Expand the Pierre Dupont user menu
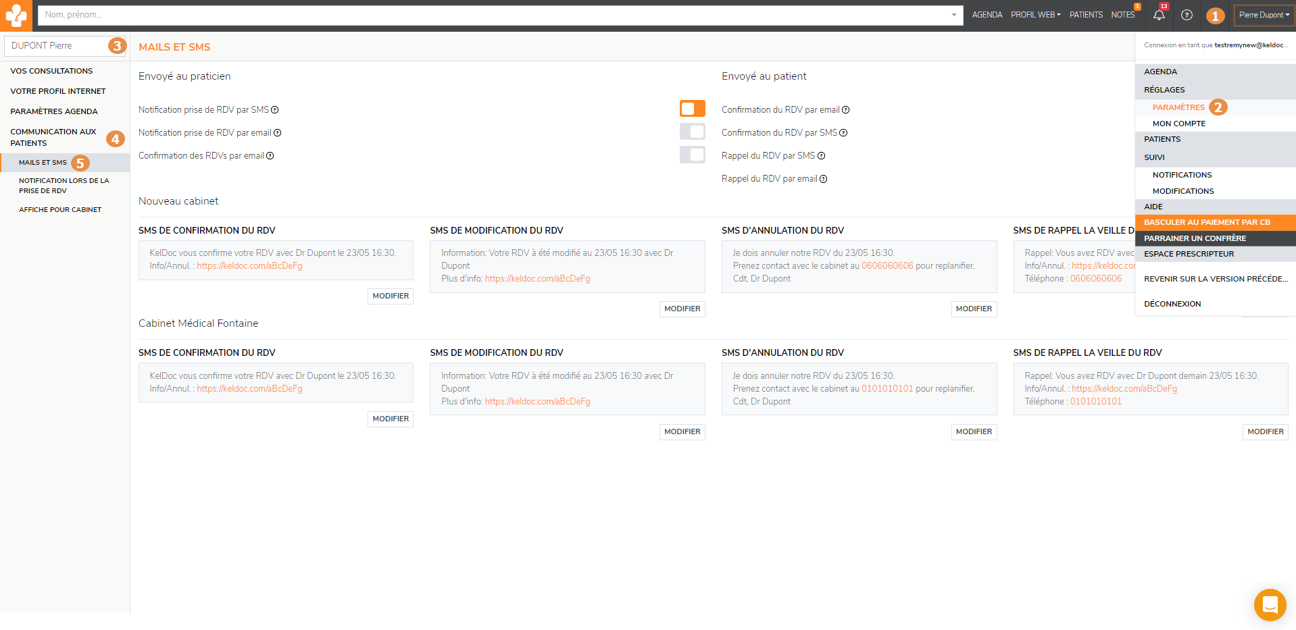The width and height of the screenshot is (1296, 630). point(1264,15)
